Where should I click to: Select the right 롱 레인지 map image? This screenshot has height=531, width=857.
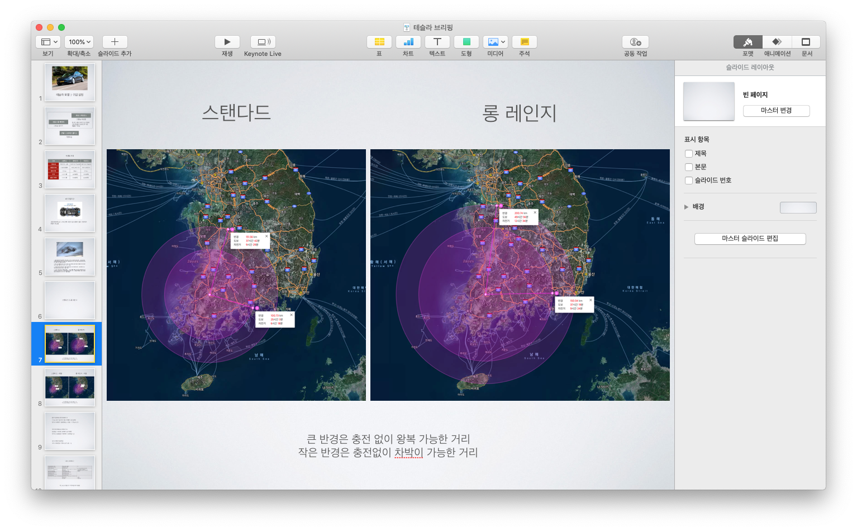[520, 275]
